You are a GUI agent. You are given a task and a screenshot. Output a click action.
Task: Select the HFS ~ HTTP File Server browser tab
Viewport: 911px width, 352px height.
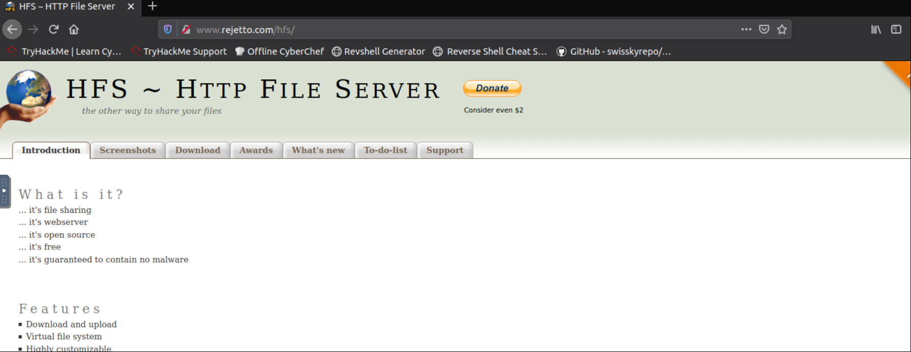(71, 7)
